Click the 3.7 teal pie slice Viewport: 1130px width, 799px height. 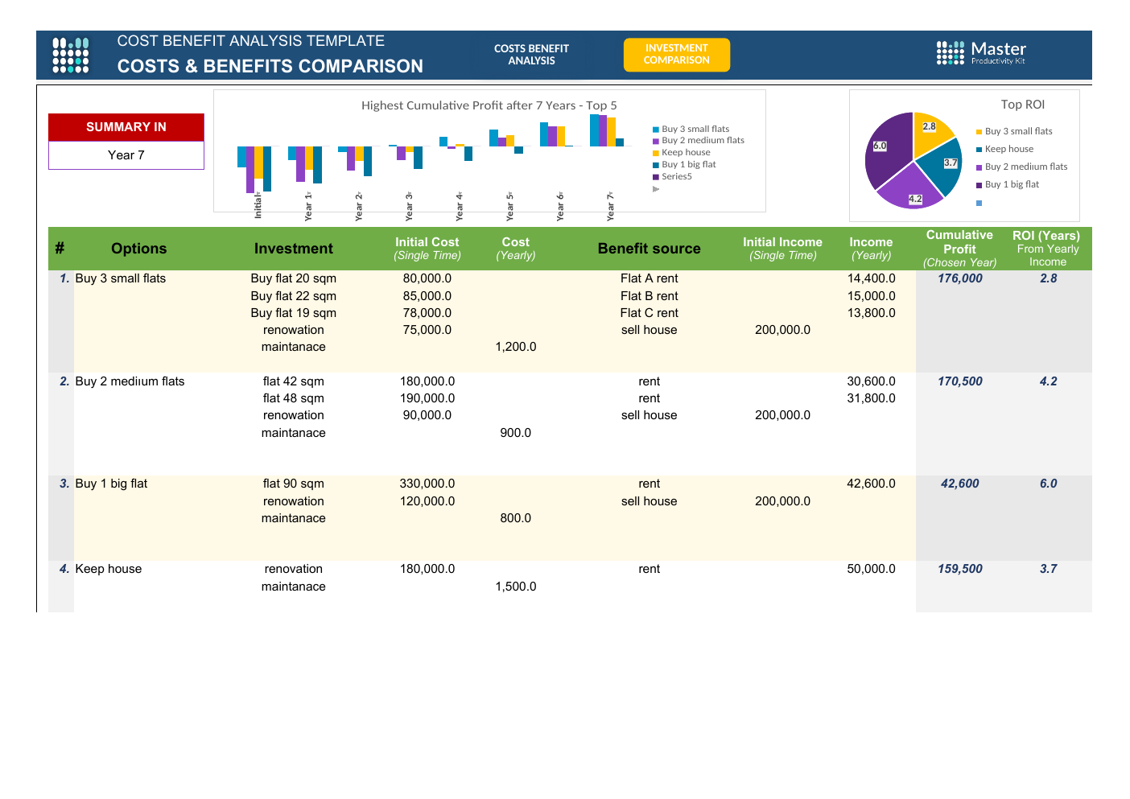click(x=945, y=166)
